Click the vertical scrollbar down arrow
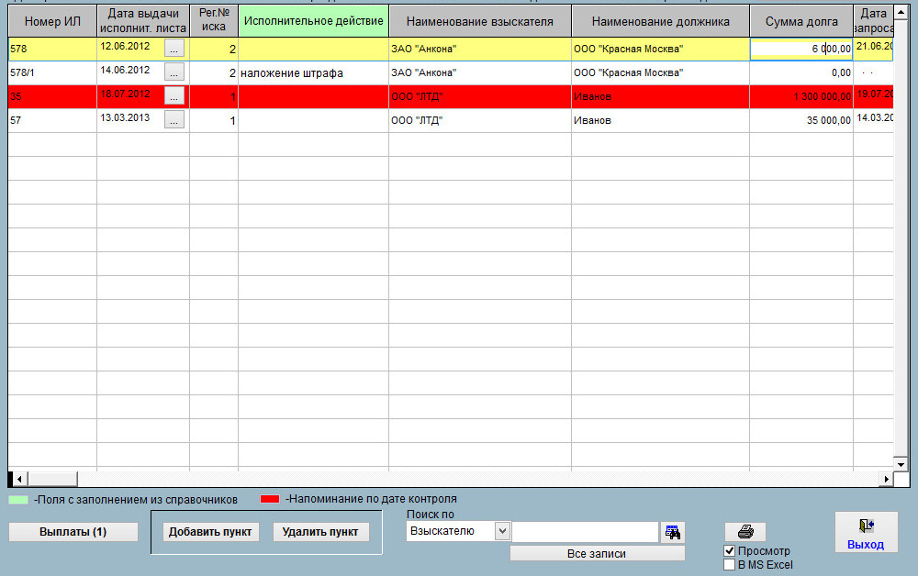918x576 pixels. tap(901, 464)
